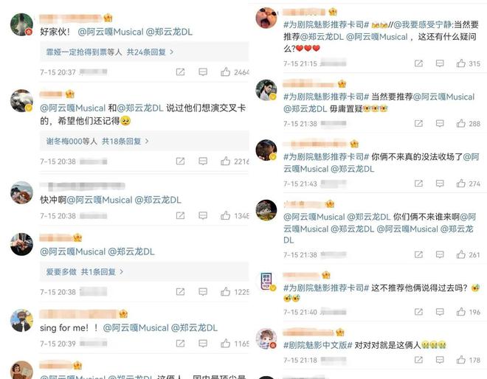
Task: Like the comment with 315 likes
Action: click(461, 63)
